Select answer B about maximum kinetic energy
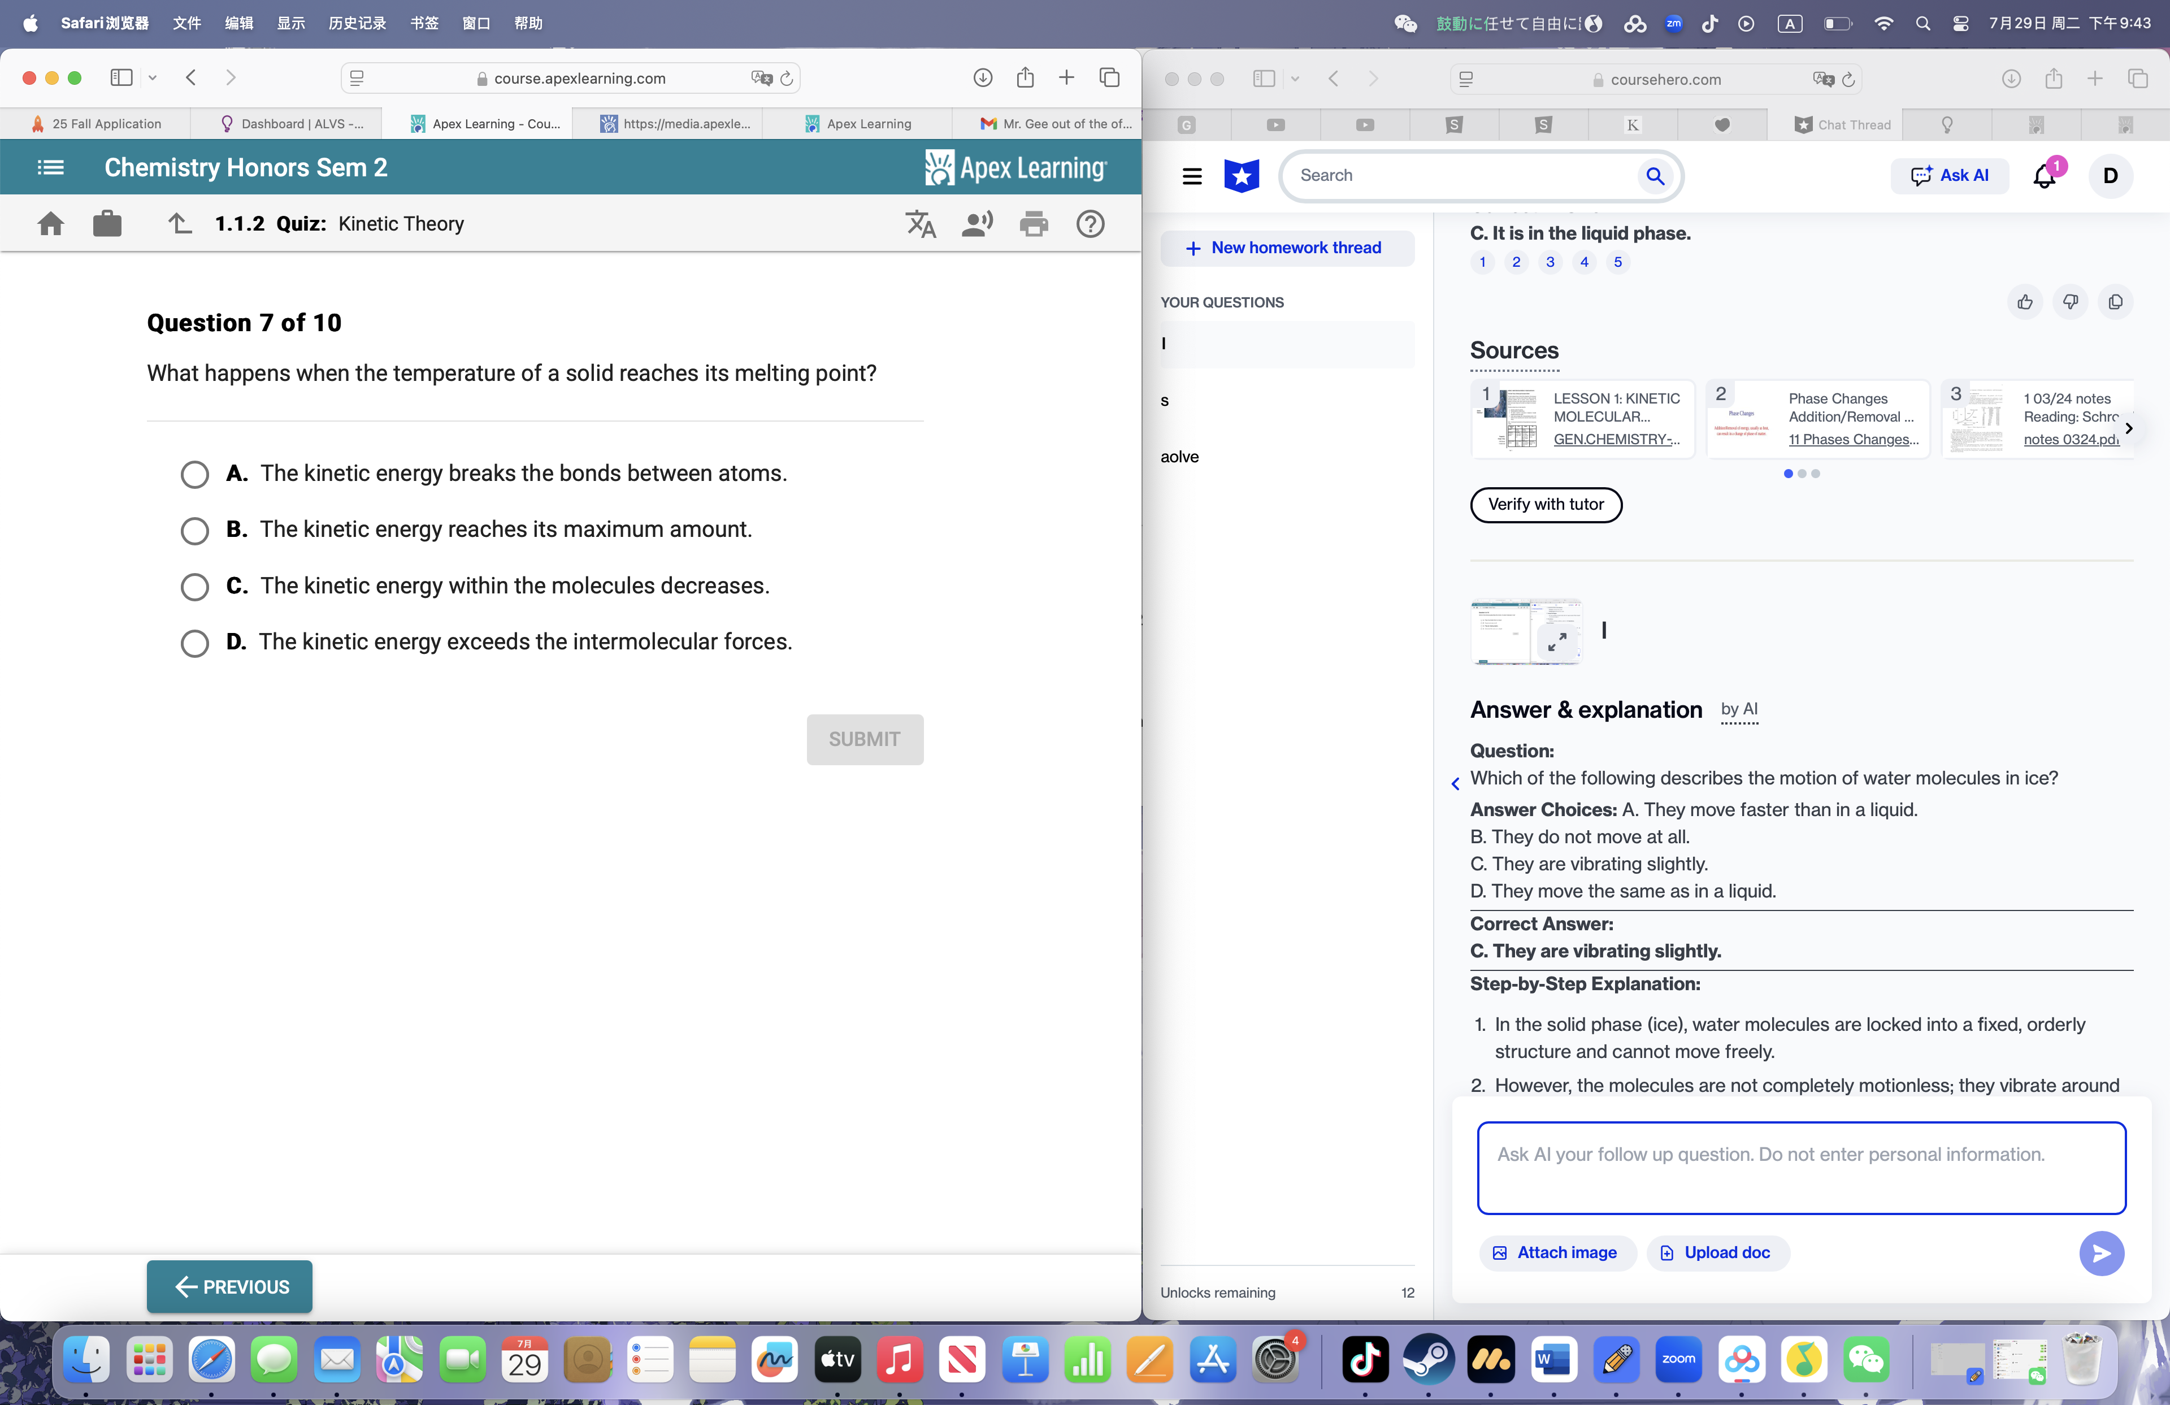Screen dimensions: 2170x1405 click(x=194, y=531)
